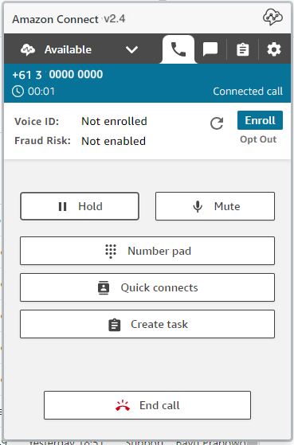Screen dimensions: 294x445
Task: Open the tasks clipboard tab
Action: click(242, 49)
